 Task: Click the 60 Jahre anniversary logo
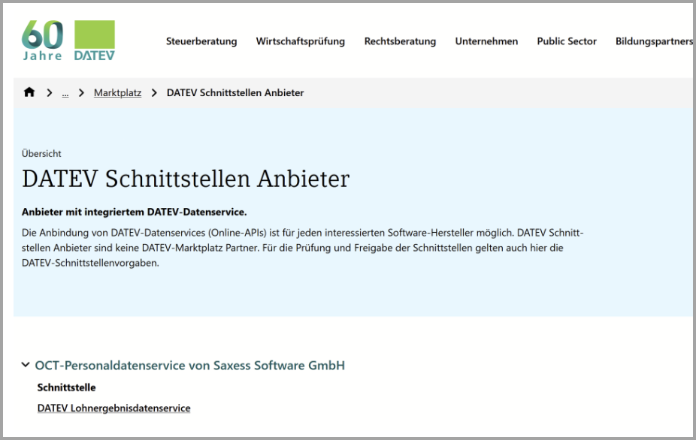pyautogui.click(x=42, y=41)
